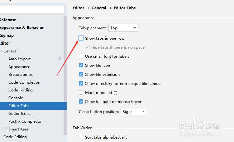
Task: Collapse the General tree node
Action: [x=1, y=51]
